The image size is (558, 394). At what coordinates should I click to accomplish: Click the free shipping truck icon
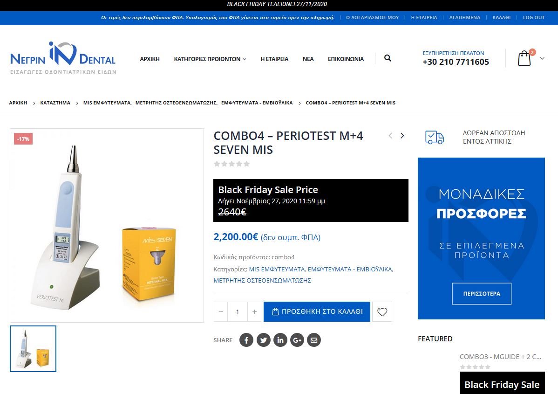click(x=435, y=137)
